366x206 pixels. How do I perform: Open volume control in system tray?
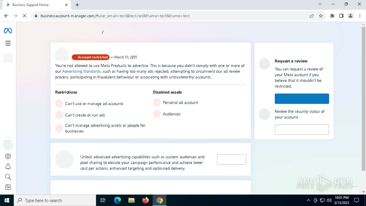pos(329,200)
